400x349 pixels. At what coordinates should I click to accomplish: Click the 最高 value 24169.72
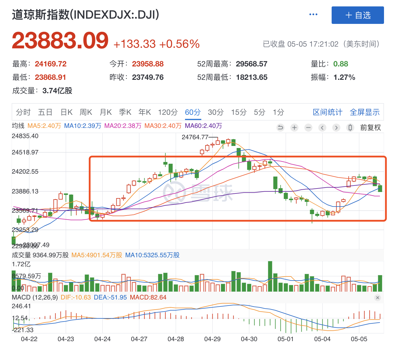tap(51, 64)
